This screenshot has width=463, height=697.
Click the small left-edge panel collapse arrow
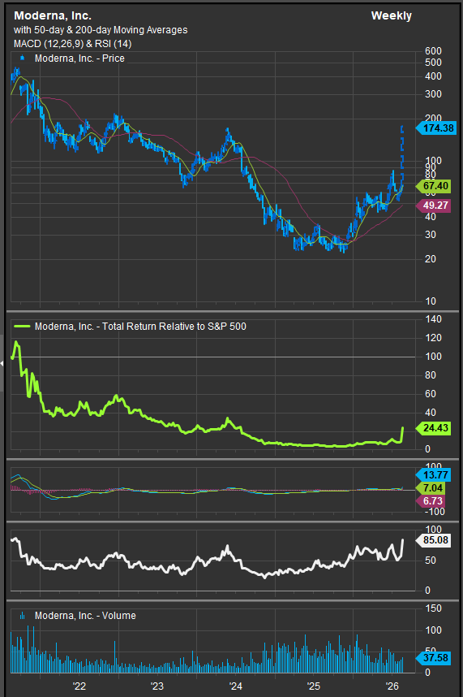[x=2, y=363]
